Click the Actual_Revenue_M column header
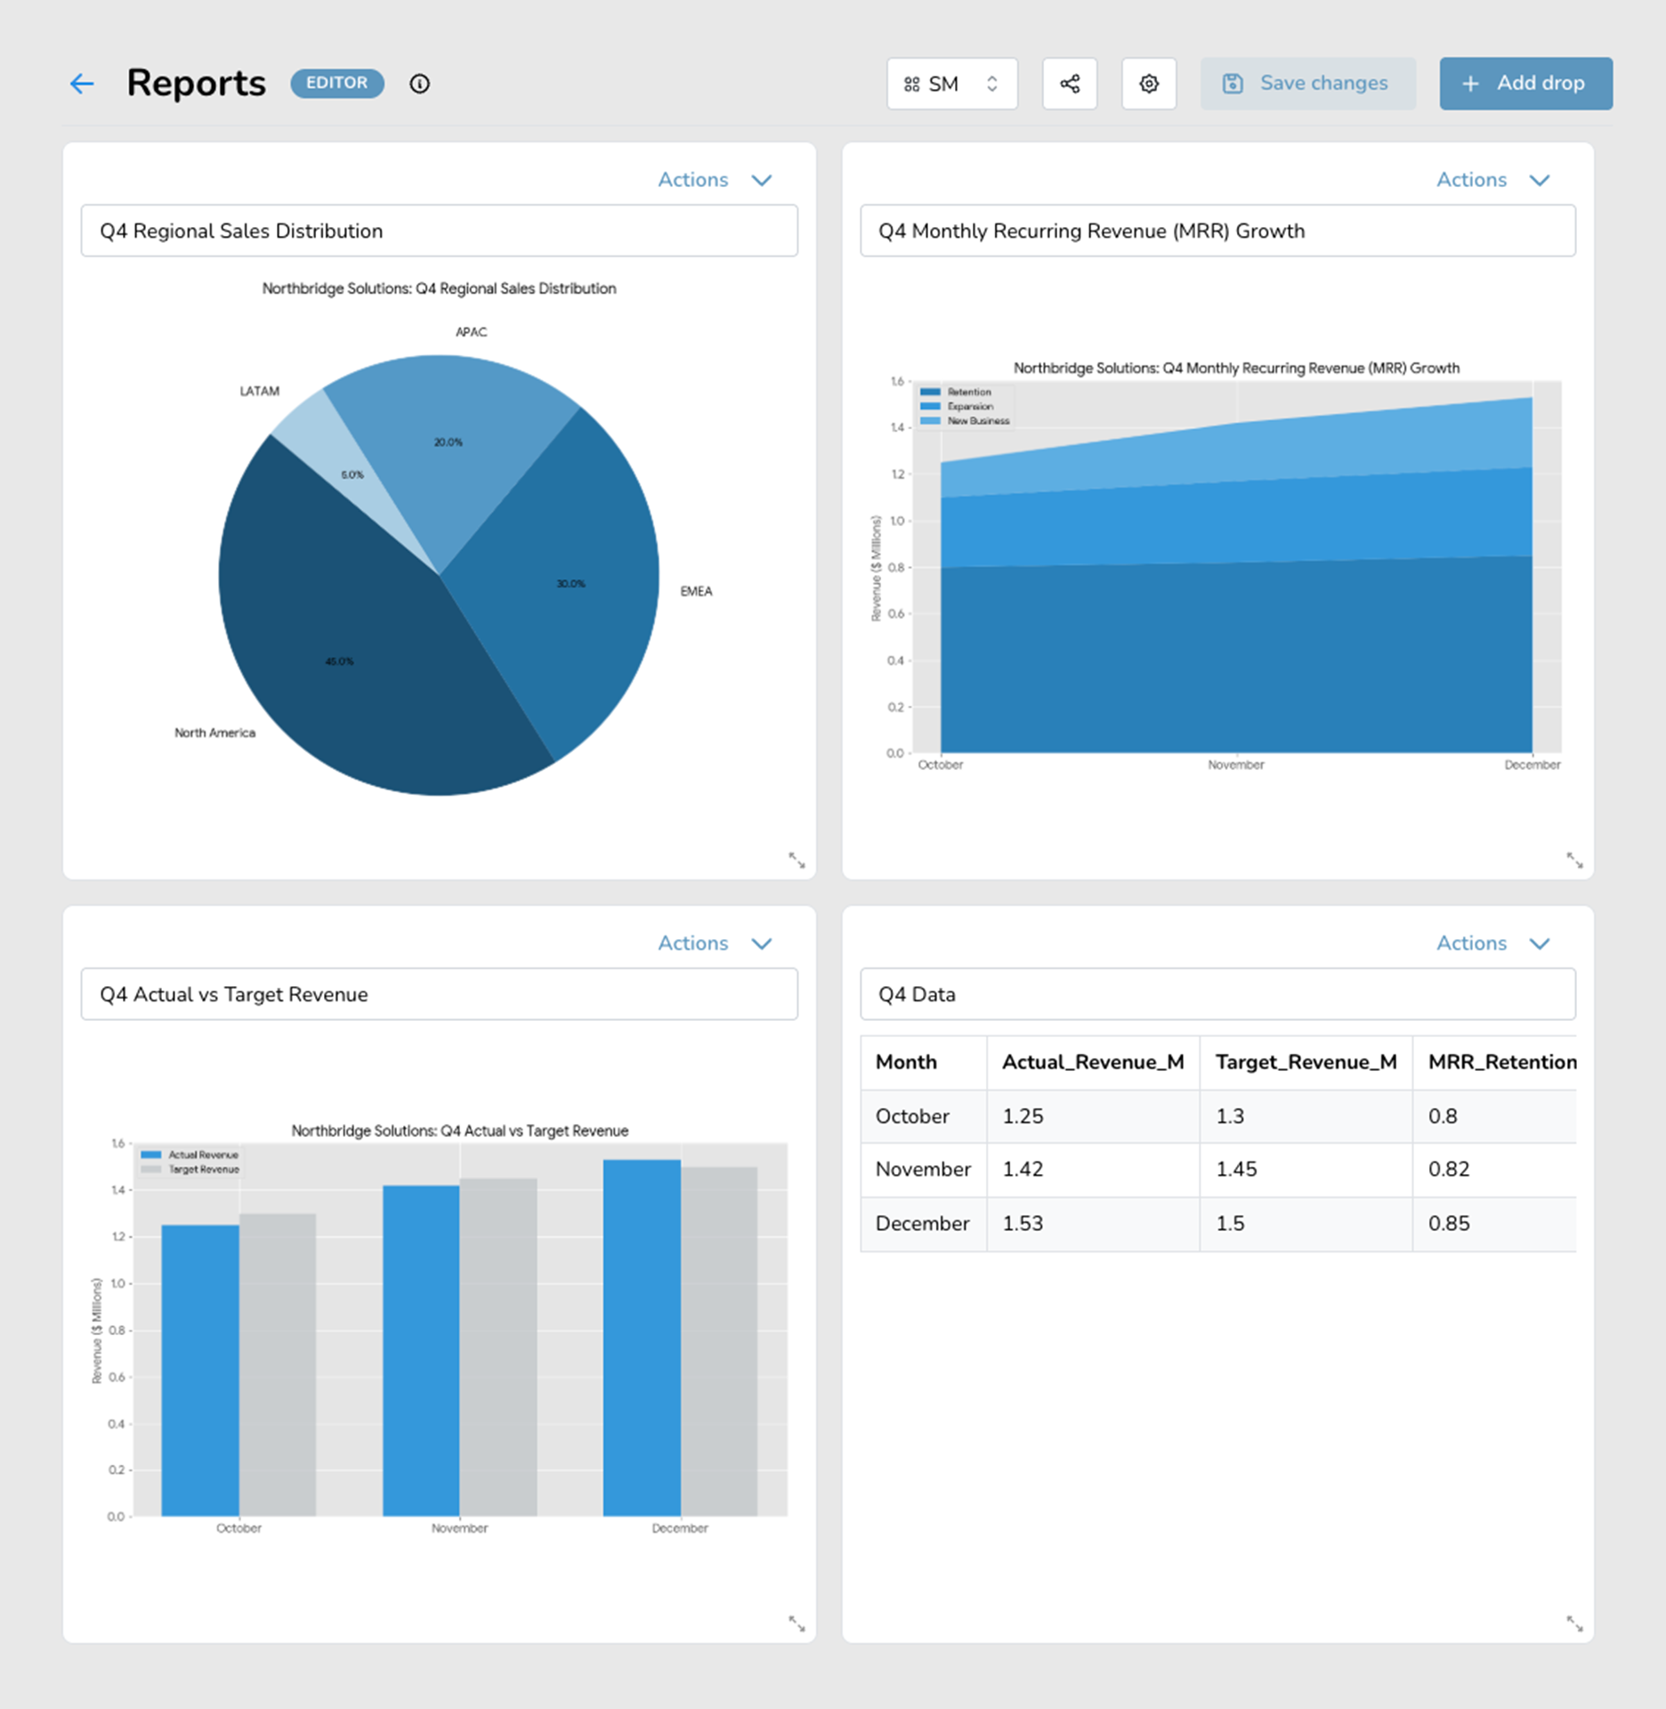This screenshot has width=1666, height=1709. click(x=1093, y=1062)
